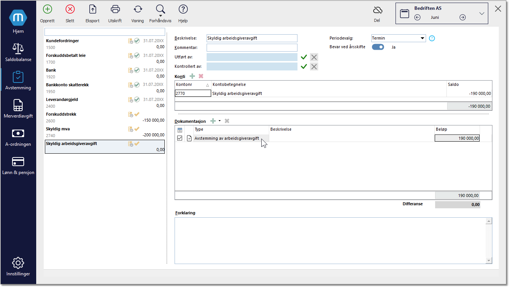This screenshot has height=287, width=509.
Task: Uncheck the Avstemming av arbeidsgiveravgift checkbox
Action: (x=180, y=138)
